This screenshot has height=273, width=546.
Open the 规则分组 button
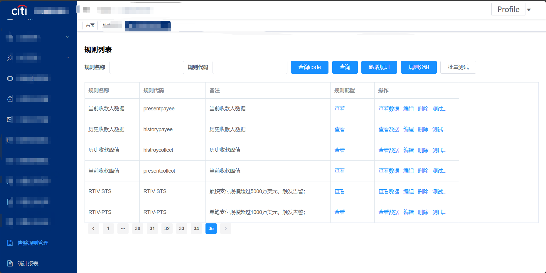(419, 67)
